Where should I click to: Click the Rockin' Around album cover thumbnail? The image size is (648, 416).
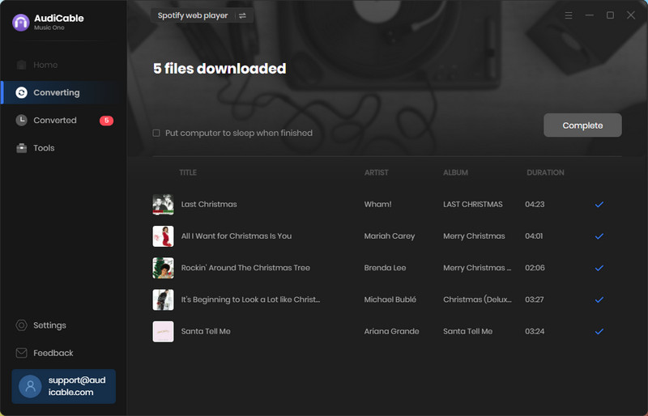[163, 268]
